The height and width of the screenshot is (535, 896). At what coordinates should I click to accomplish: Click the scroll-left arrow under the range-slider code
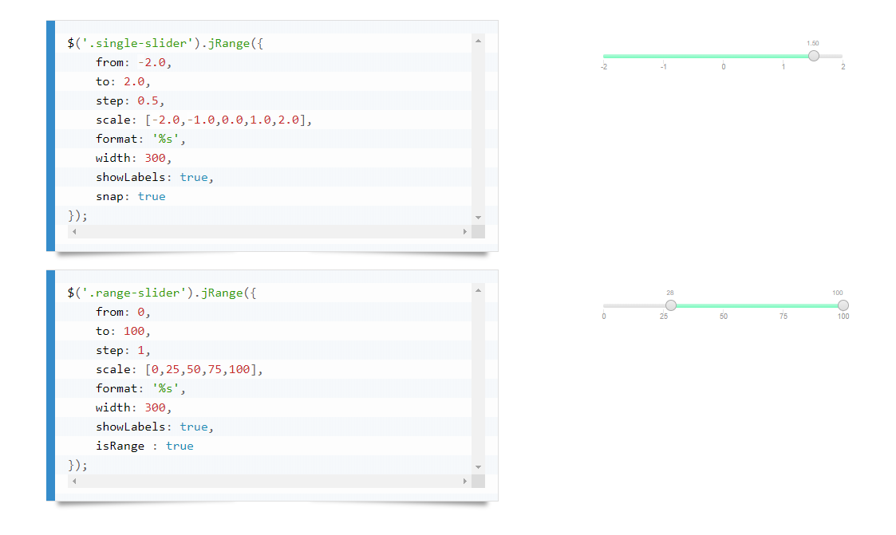click(x=74, y=481)
